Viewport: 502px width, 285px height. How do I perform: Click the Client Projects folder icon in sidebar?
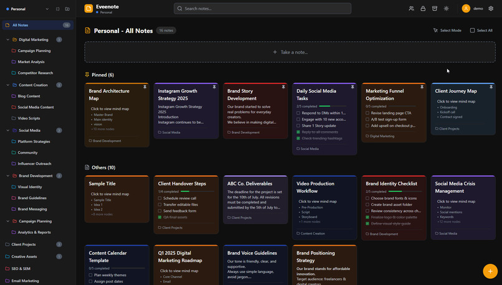[x=7, y=245]
